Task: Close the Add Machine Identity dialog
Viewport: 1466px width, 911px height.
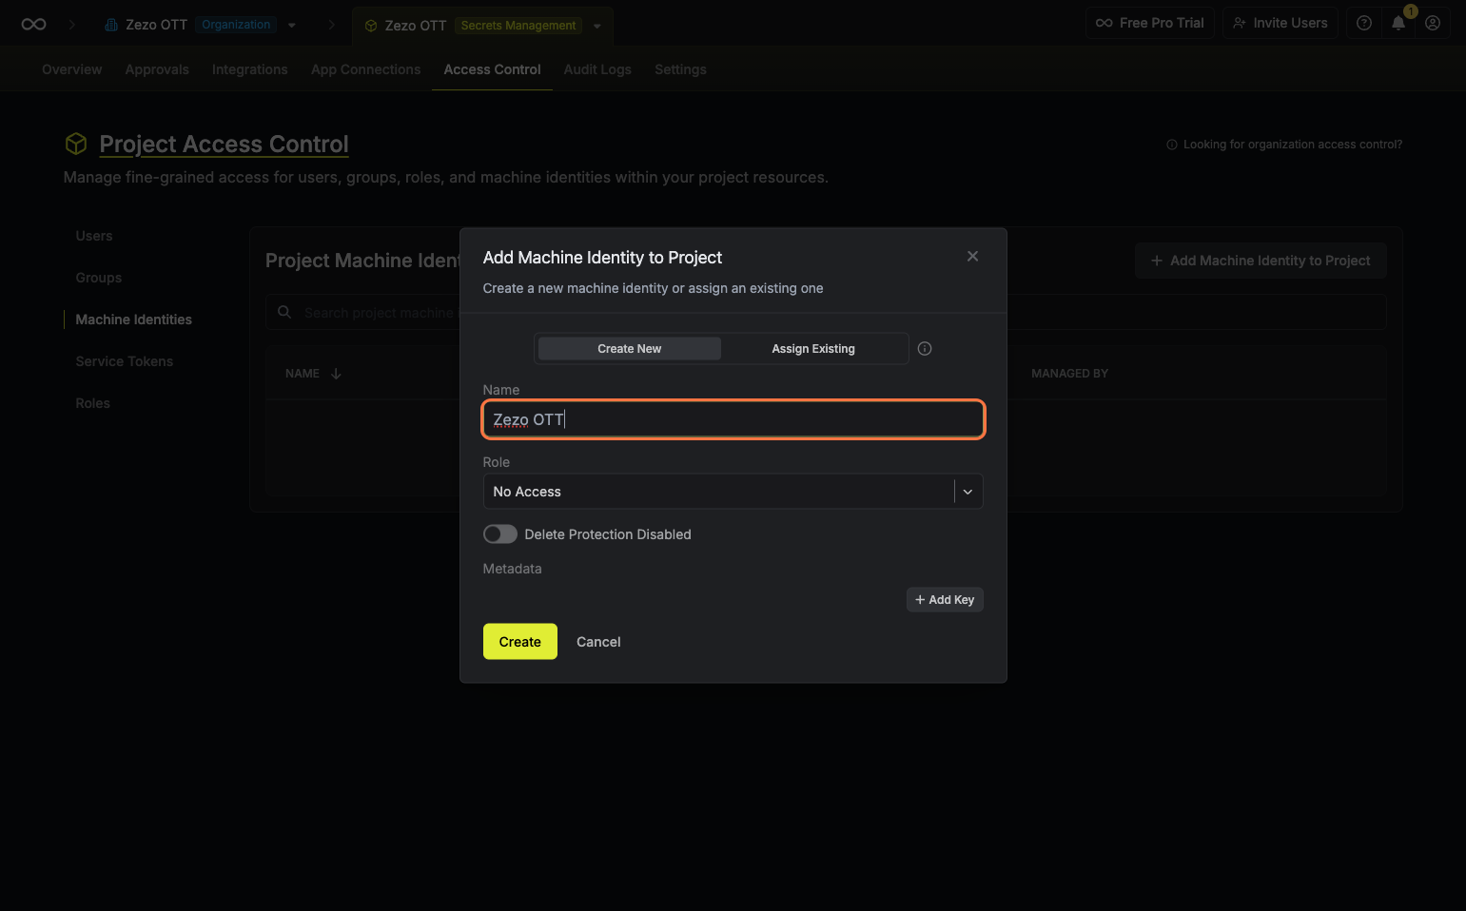Action: (972, 257)
